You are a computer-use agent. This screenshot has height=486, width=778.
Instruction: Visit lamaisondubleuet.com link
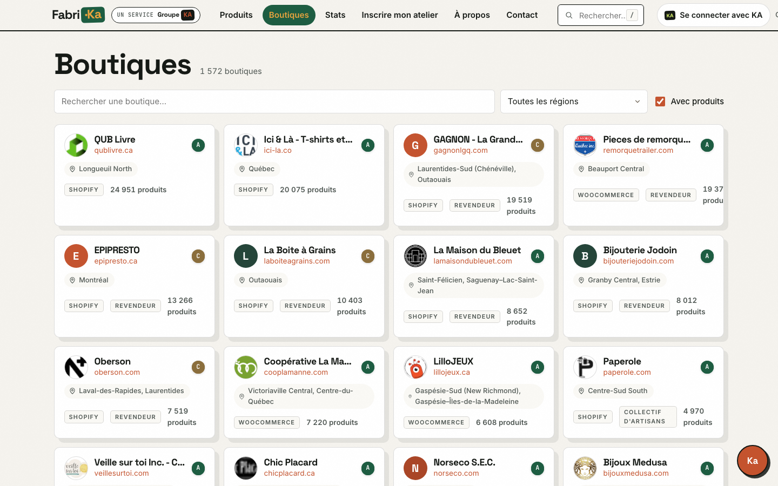point(473,261)
